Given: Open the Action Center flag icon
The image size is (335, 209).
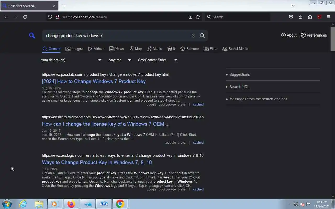Looking at the screenshot, I should pos(309,204).
